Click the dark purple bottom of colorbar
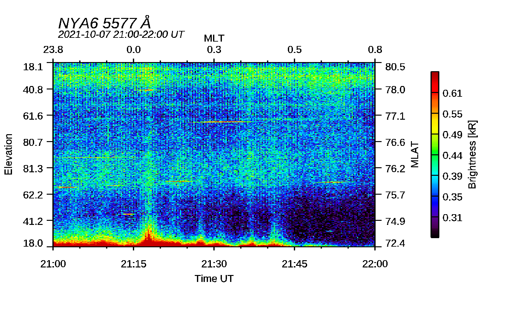Image resolution: width=505 pixels, height=315 pixels. click(x=435, y=227)
